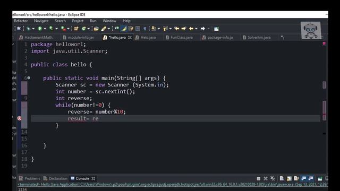The image size is (340, 191).
Task: Remove launch with single X console icon
Action: (266, 179)
